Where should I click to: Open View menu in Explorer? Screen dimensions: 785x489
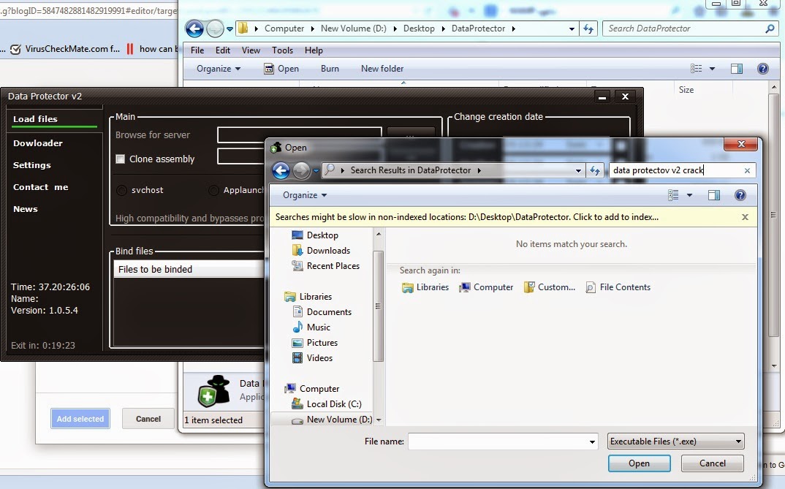point(251,50)
